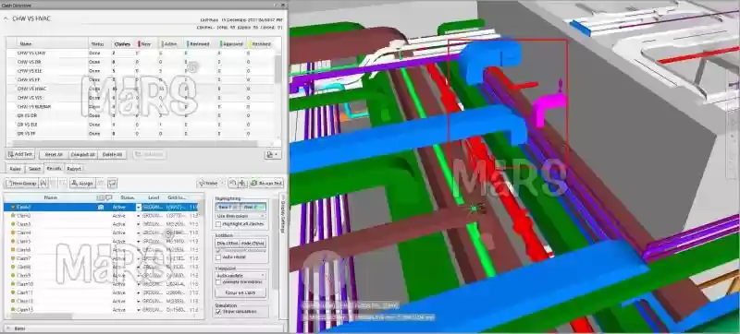The width and height of the screenshot is (740, 334).
Task: Open the import/export clash tests icon menu
Action: click(272, 154)
